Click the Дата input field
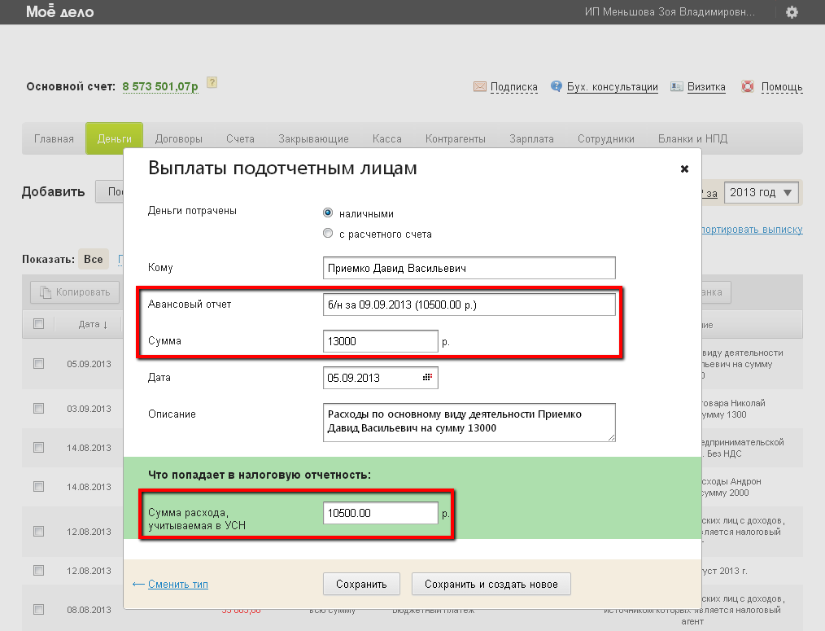Viewport: 825px width, 631px height. pos(381,378)
